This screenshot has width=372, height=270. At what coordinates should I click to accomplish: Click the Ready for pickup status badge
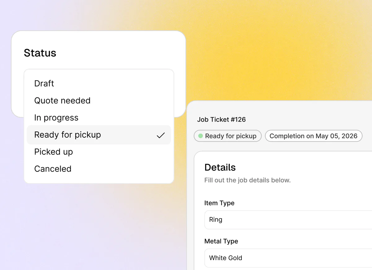pos(228,136)
